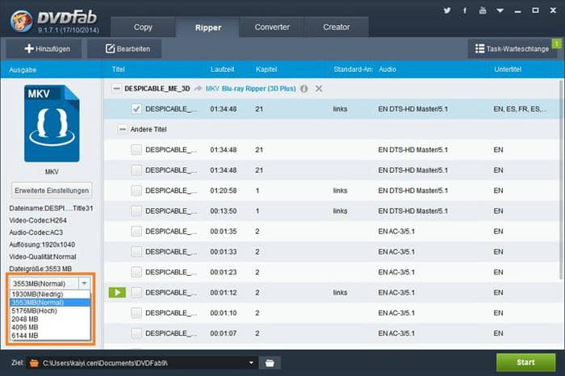Check the second 01:34:48 title under Andere Titel

pyautogui.click(x=136, y=170)
